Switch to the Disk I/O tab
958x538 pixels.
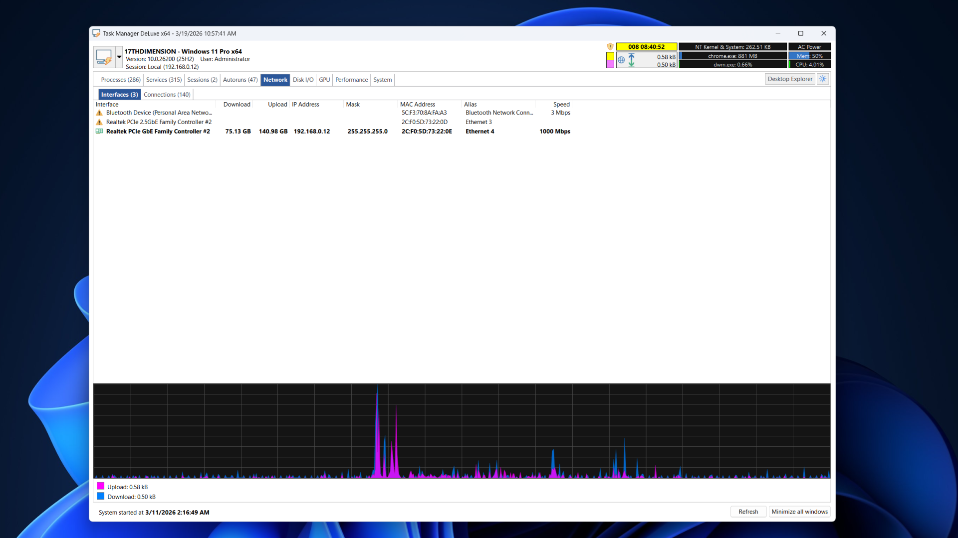click(303, 80)
